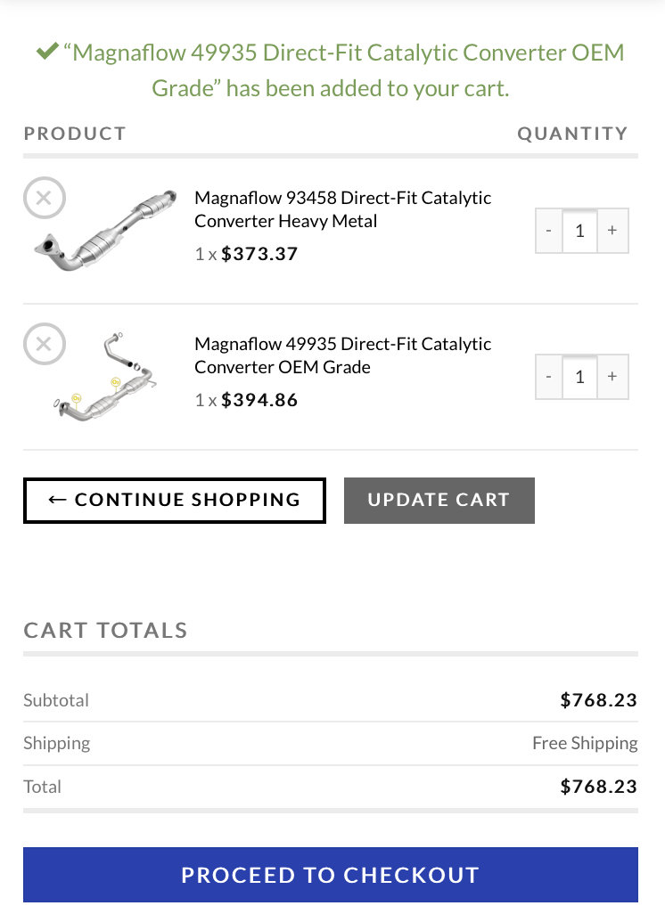Click the $373.37 item price

click(259, 254)
